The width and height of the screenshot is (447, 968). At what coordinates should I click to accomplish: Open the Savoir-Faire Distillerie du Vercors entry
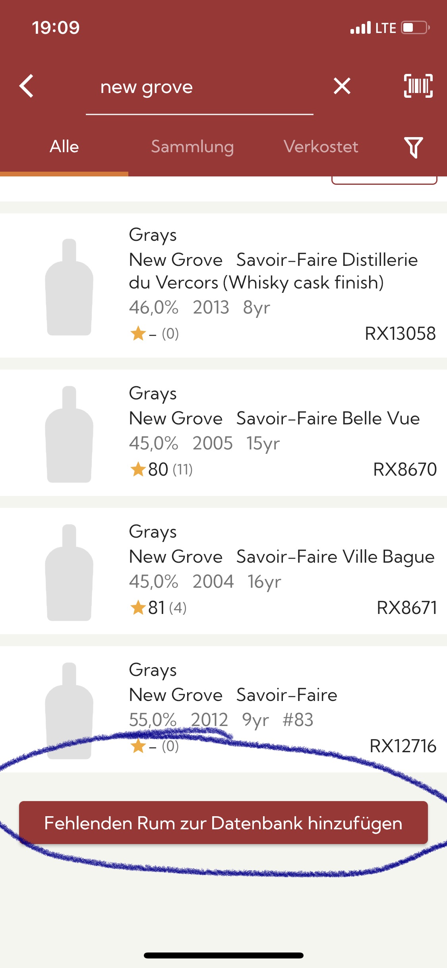[223, 285]
